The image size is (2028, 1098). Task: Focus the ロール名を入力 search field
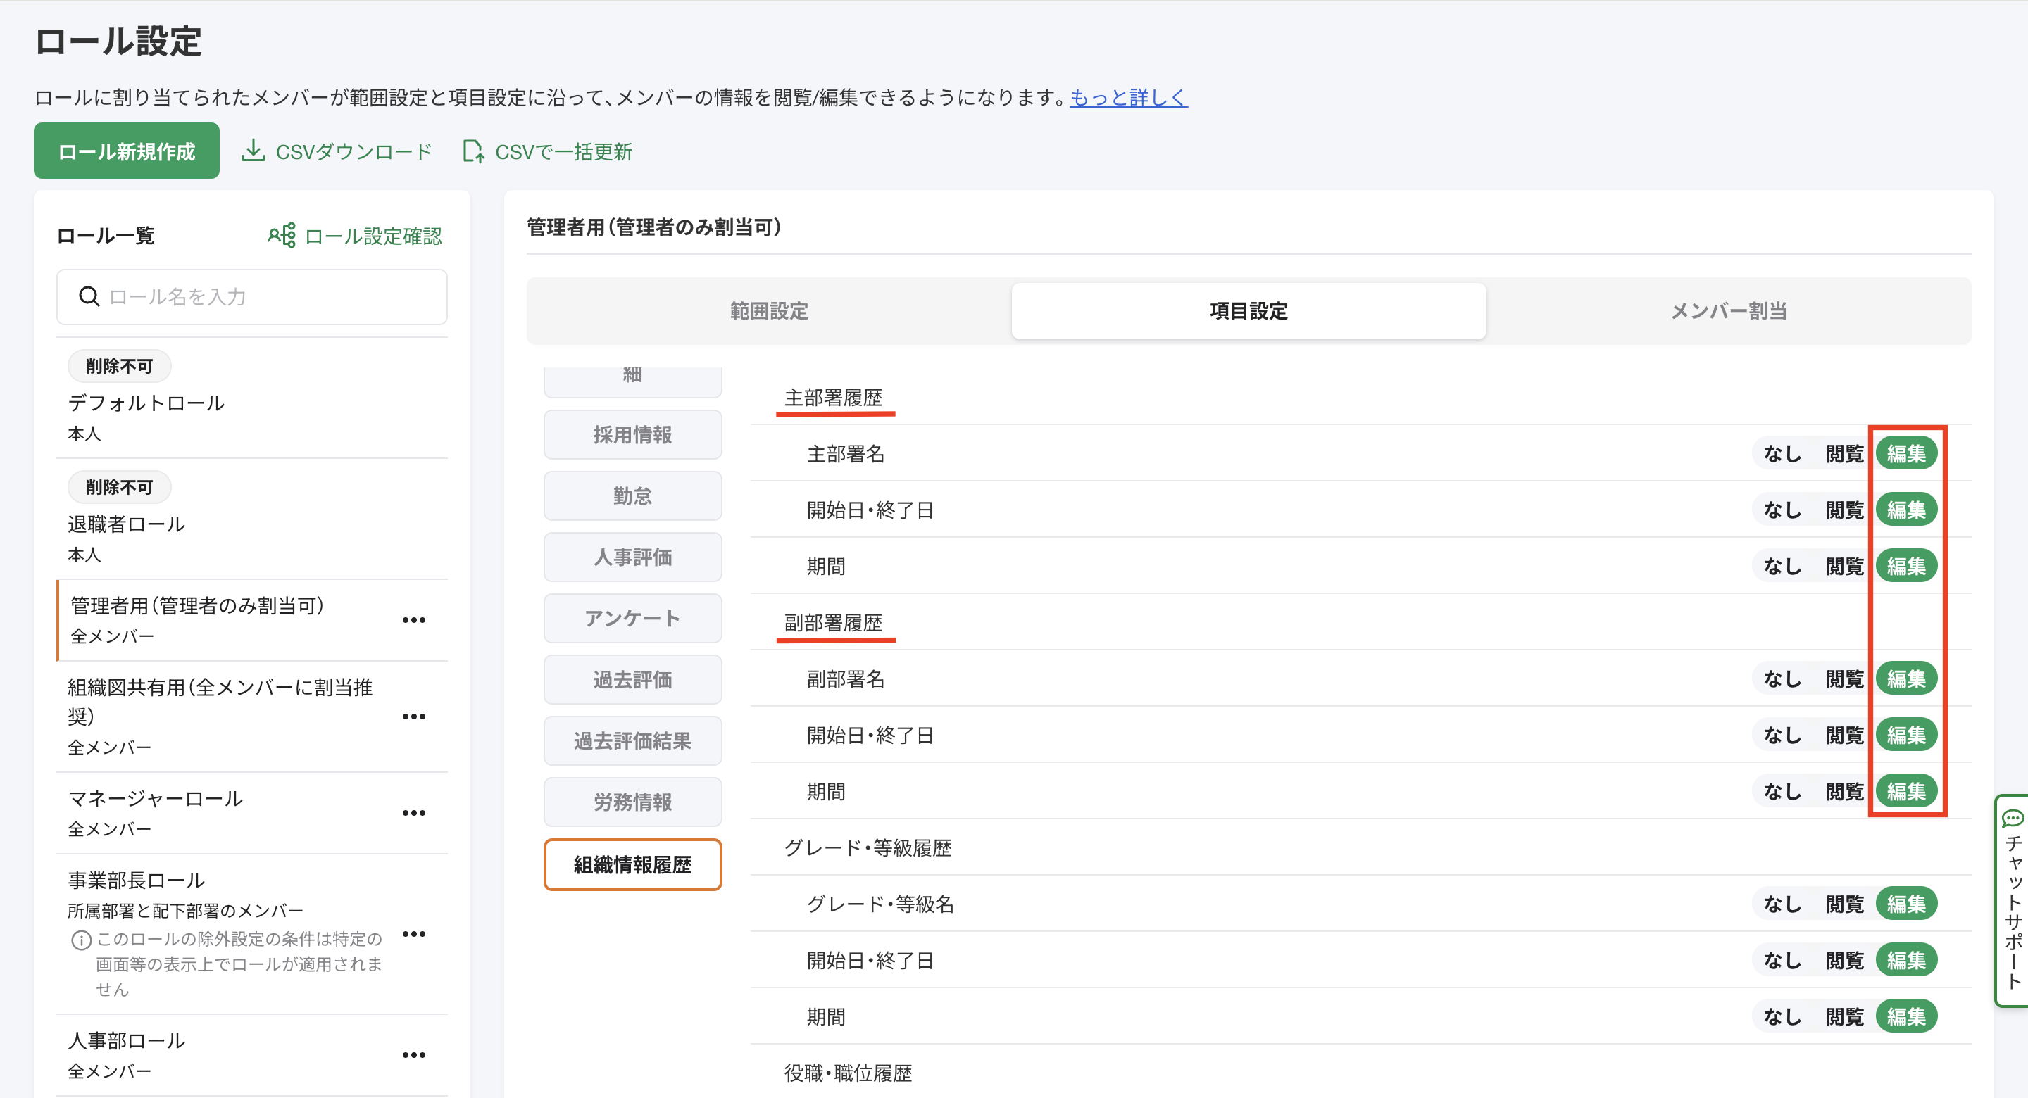(252, 297)
